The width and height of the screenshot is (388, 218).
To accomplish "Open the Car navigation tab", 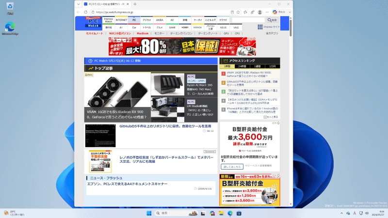I will pos(134,28).
